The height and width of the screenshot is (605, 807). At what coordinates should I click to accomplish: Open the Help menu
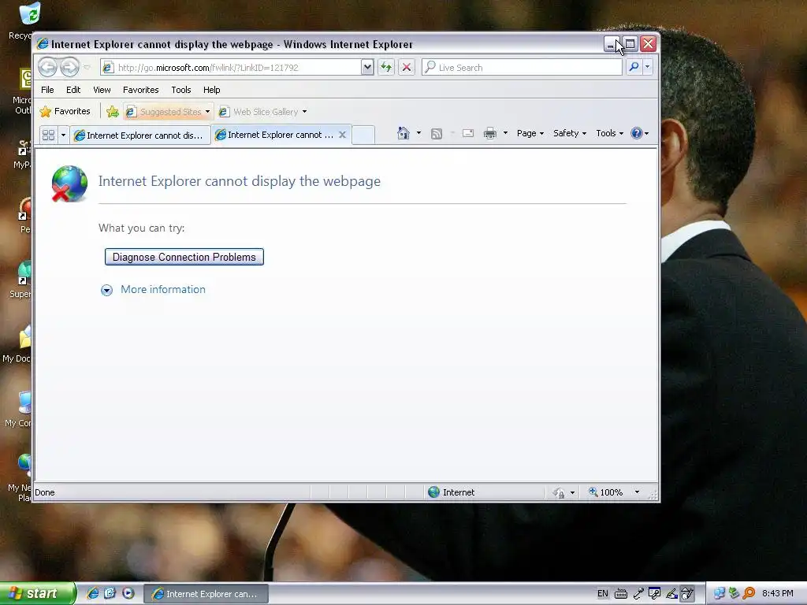[211, 90]
